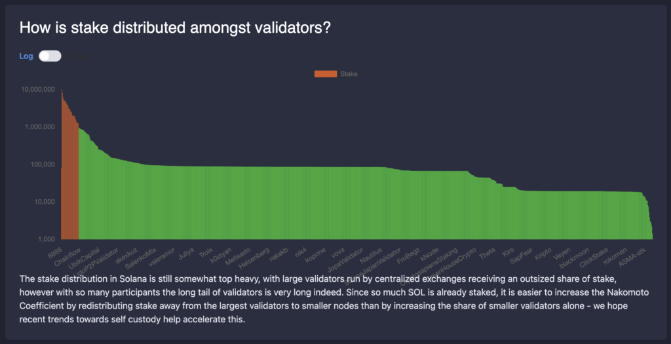Click the Theta validator axis label

[488, 254]
